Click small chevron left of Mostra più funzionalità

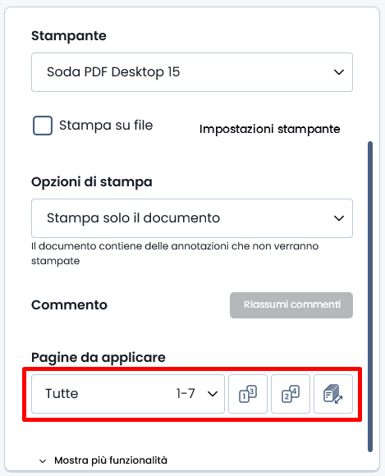coord(43,461)
